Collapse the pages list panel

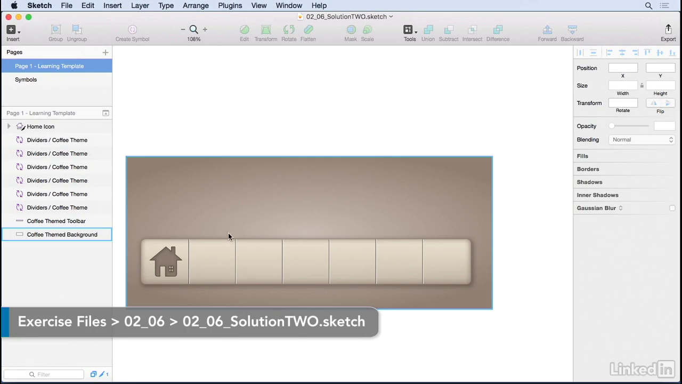coord(105,113)
